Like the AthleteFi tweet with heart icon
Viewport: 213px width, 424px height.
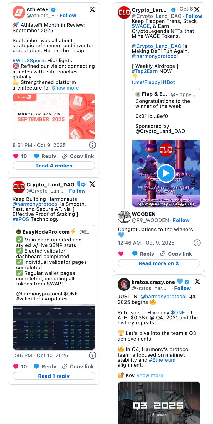pos(16,156)
